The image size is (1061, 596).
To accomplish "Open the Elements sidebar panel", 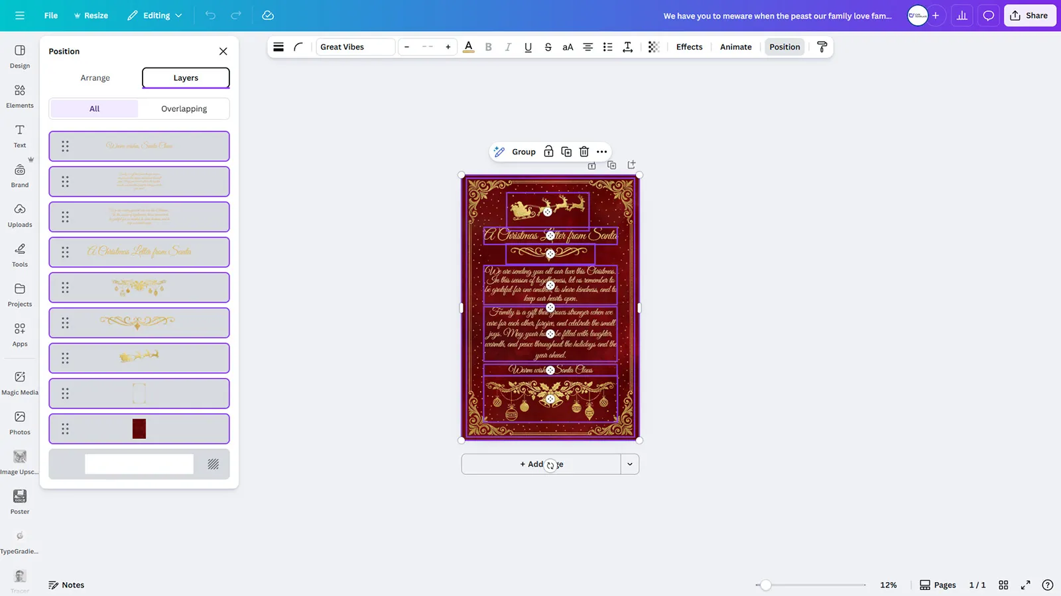I will [20, 96].
